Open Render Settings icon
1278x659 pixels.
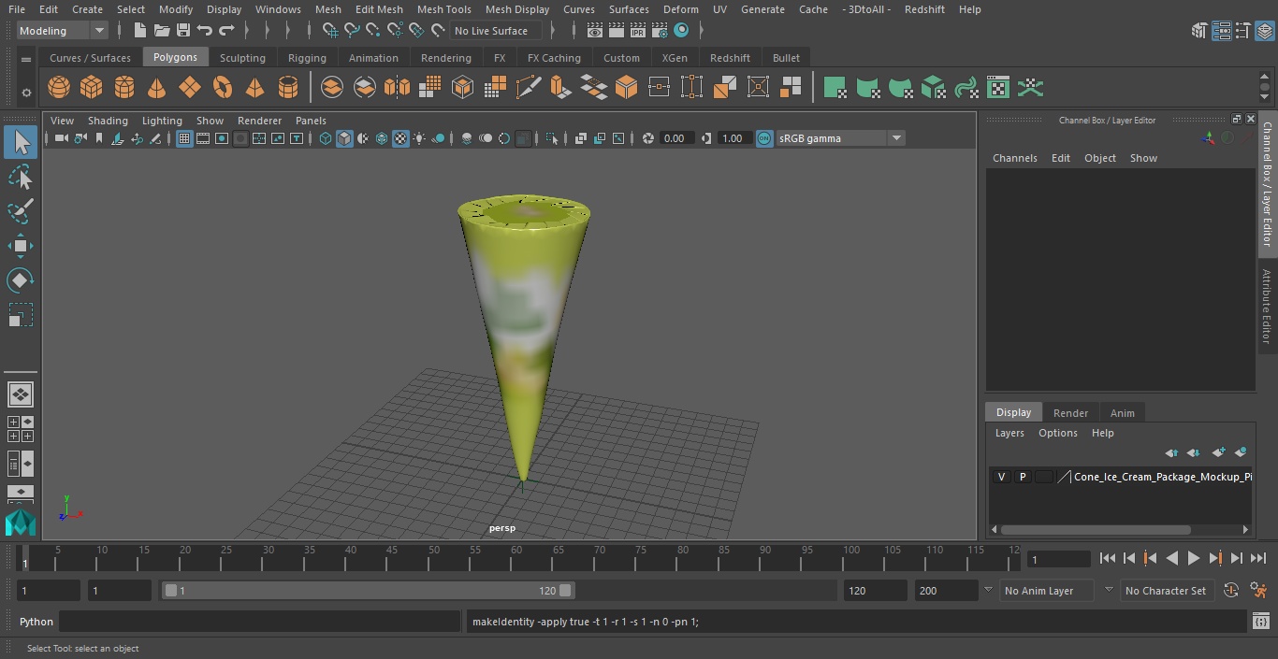point(660,31)
